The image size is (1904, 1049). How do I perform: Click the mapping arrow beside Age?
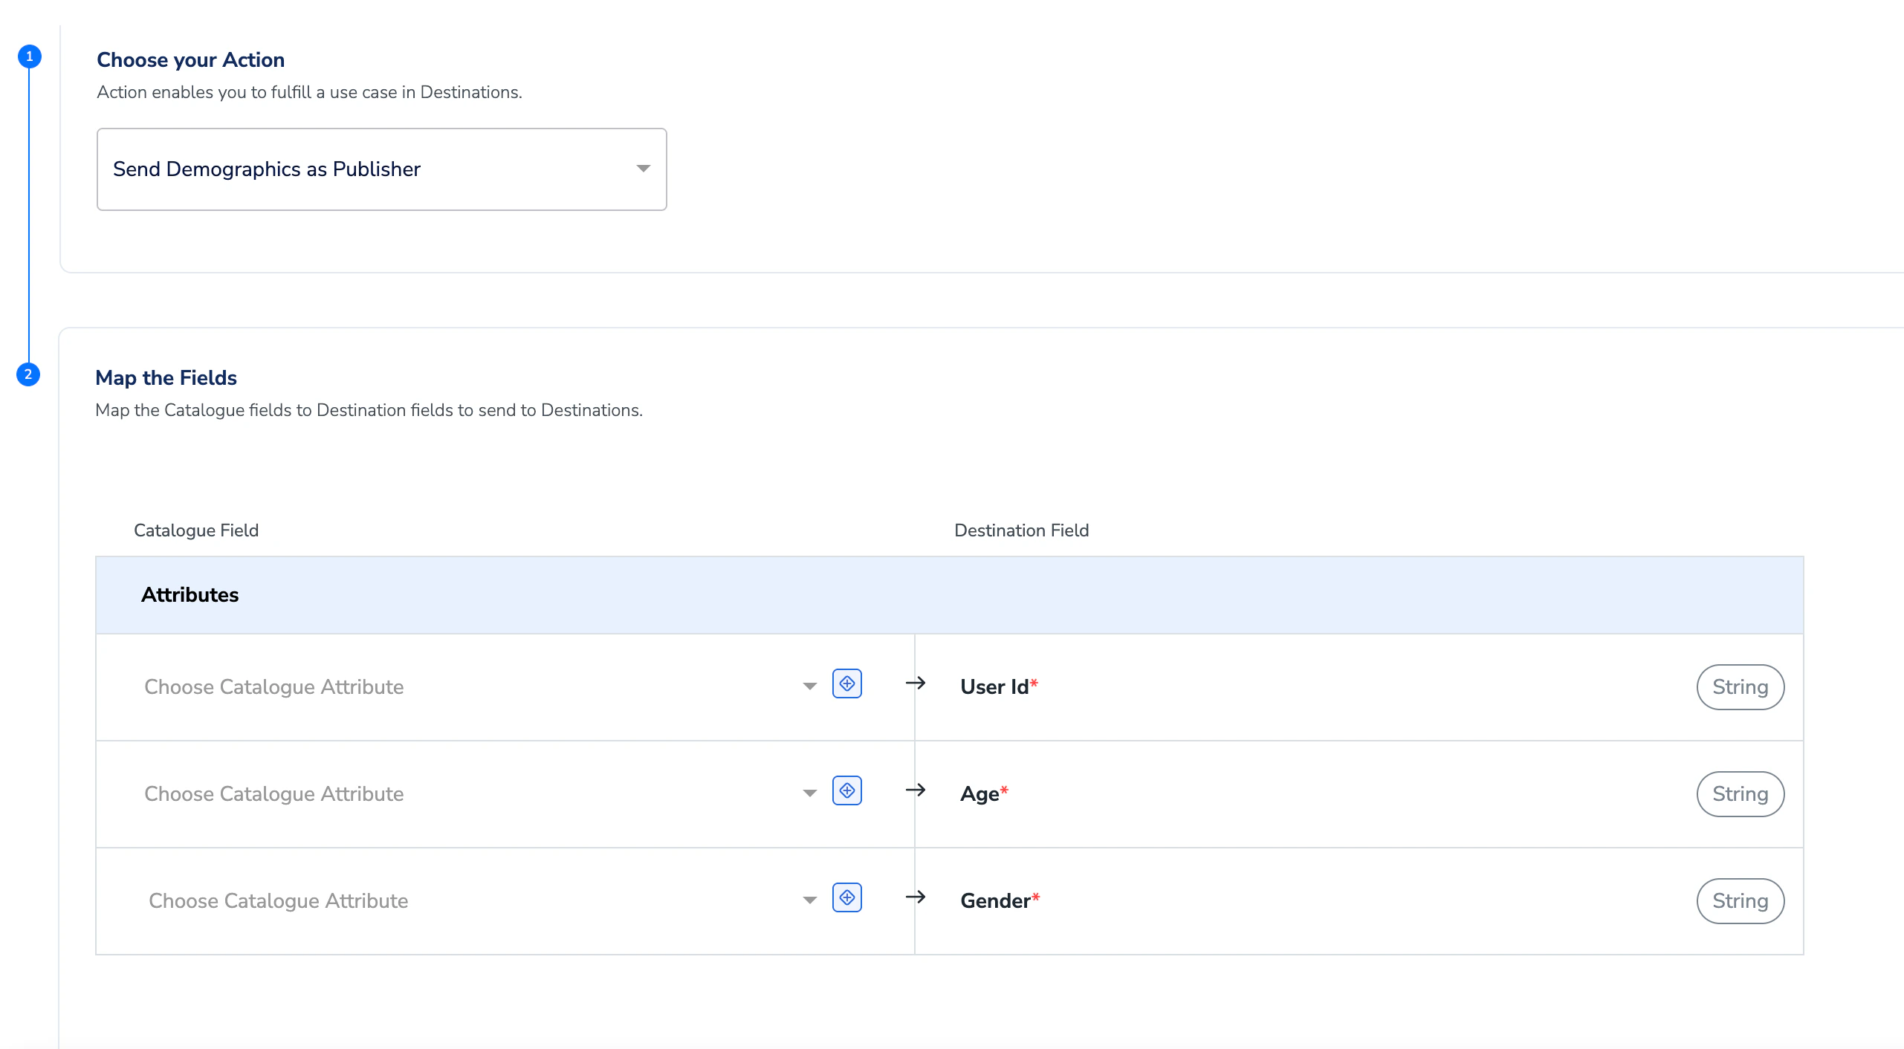tap(916, 790)
